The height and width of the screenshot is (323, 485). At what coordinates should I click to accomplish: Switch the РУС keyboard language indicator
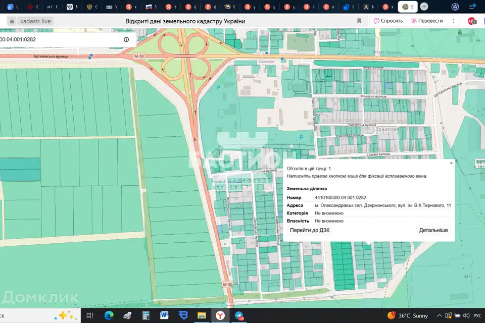[477, 315]
